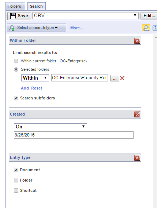Remove the Within Folder criteria panel
157x208 pixels.
tap(137, 41)
